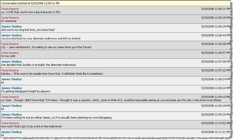Select message "so, i LOVE that you're now"

31,12
